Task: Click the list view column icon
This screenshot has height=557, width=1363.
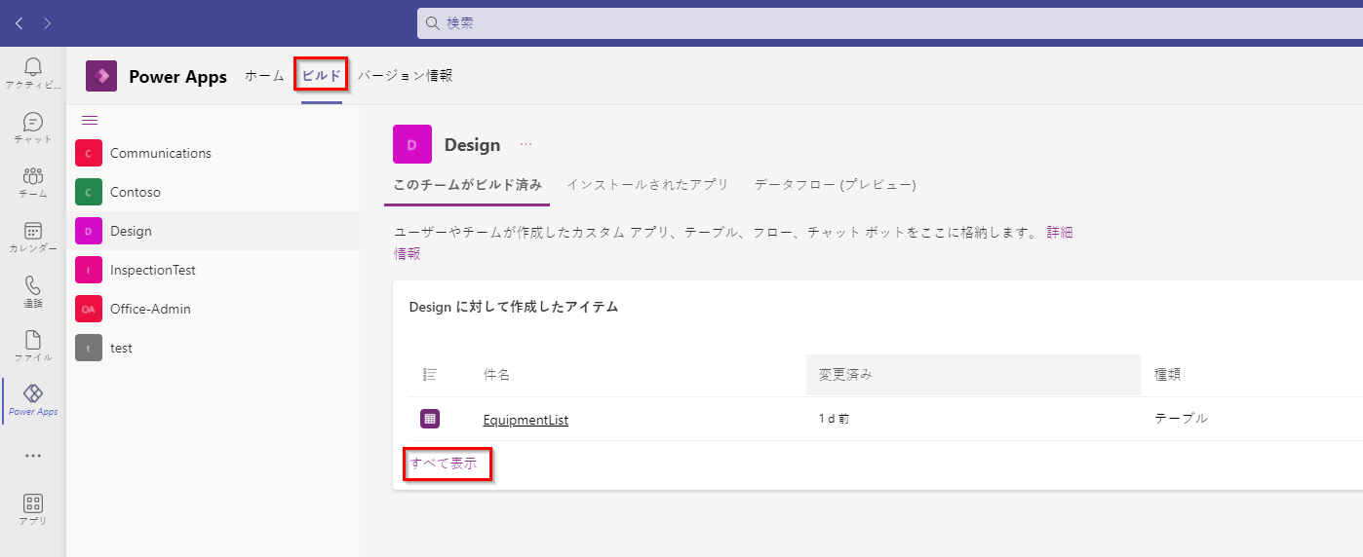Action: coord(430,375)
